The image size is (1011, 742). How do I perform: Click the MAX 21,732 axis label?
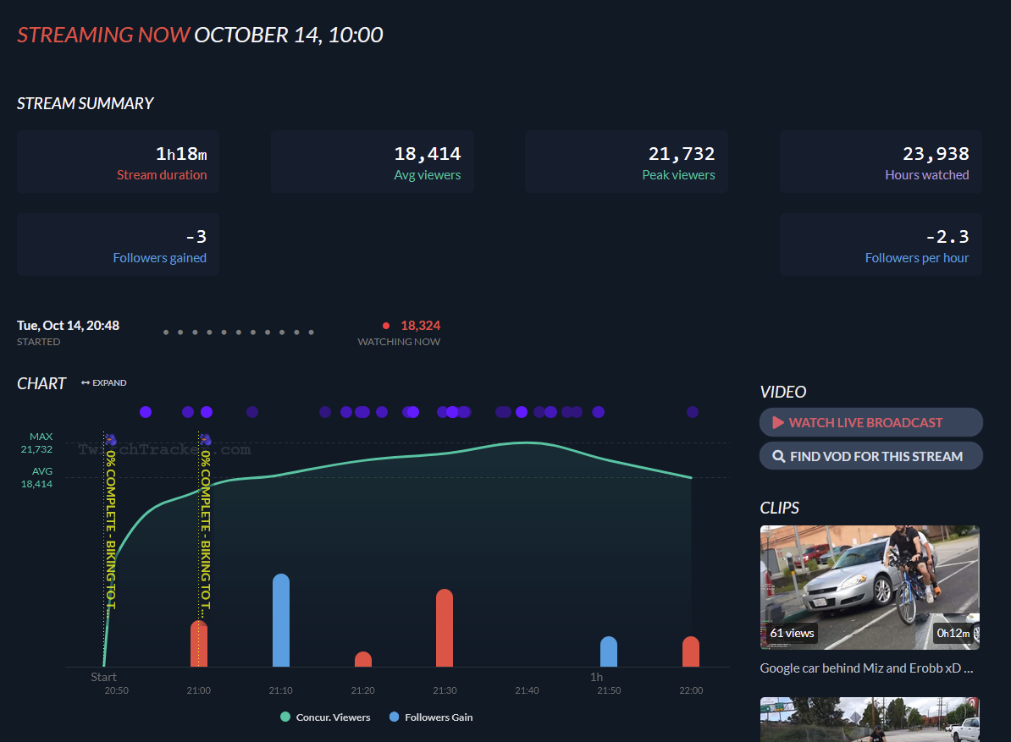pos(36,442)
